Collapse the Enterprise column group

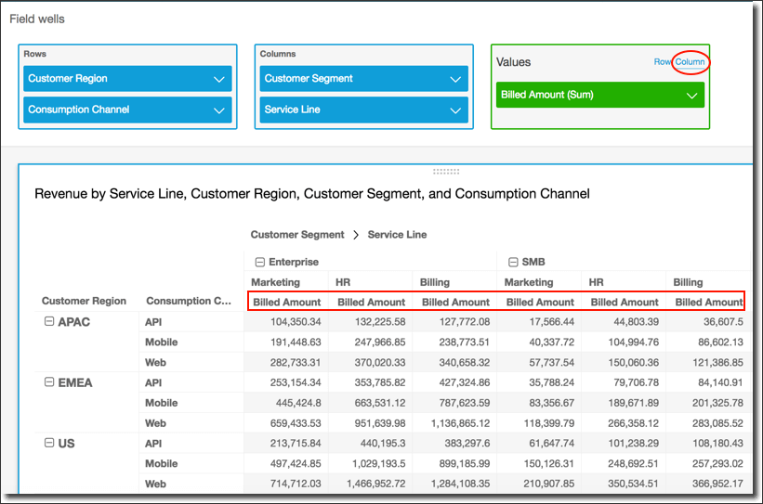pyautogui.click(x=260, y=263)
